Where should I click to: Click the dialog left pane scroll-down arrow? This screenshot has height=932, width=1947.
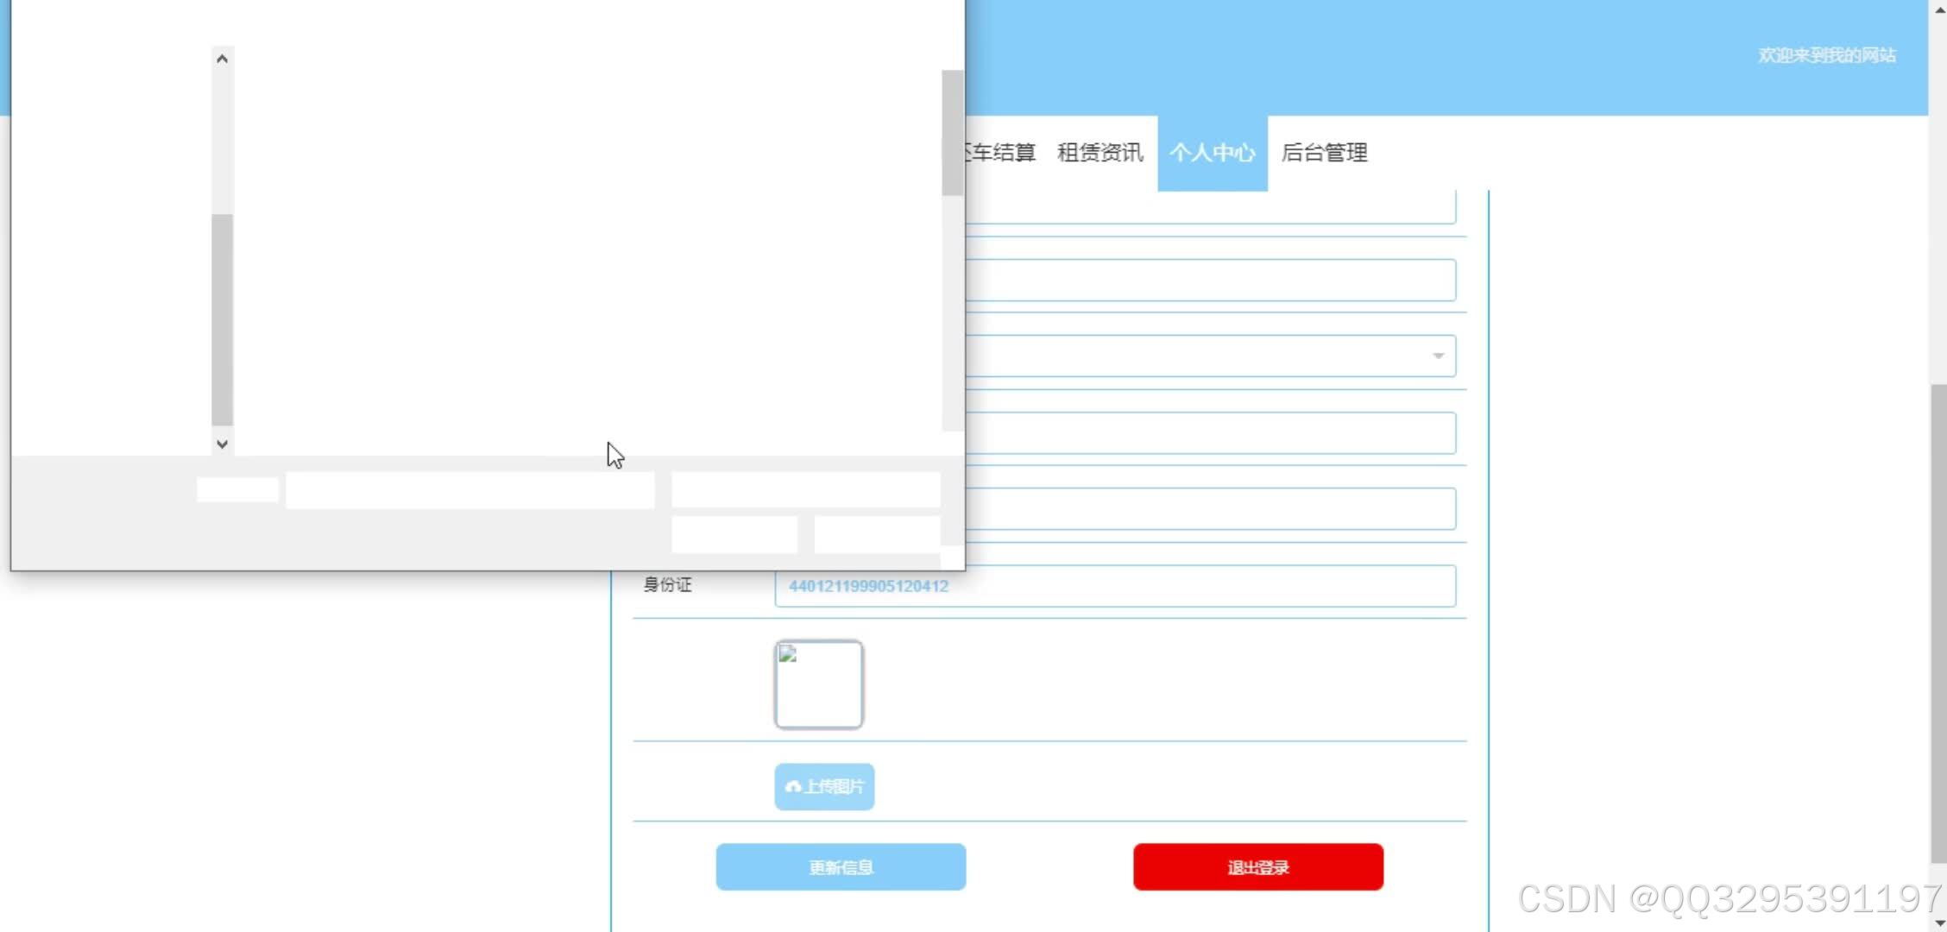(222, 444)
